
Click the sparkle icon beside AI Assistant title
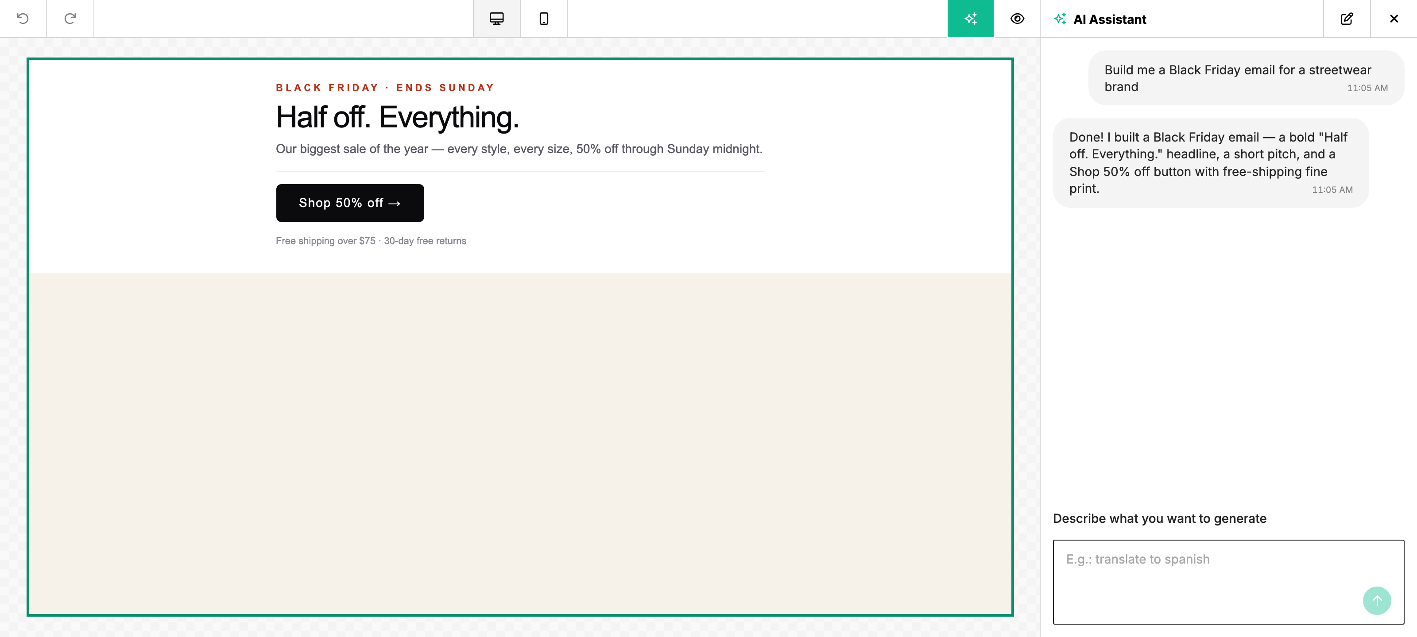[1060, 19]
